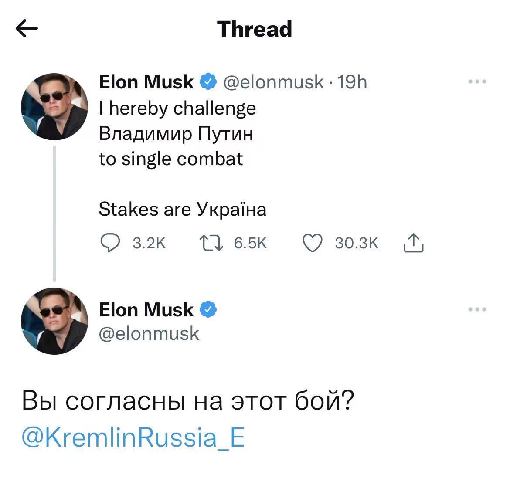Screen dimensions: 510x478
Task: Open the share icon on the first tweet
Action: click(413, 243)
